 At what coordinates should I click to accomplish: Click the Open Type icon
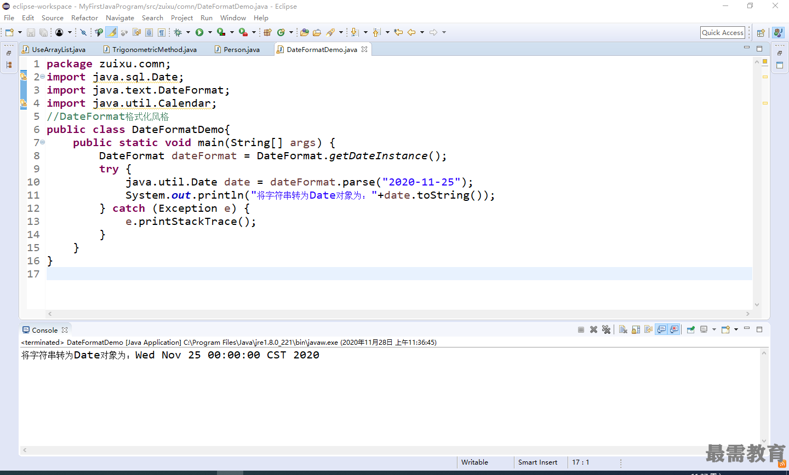(x=305, y=32)
